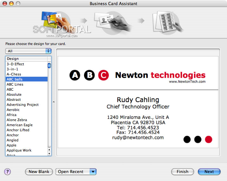Select the American Eagle design
Screen dimensions: 227x181
click(27, 125)
